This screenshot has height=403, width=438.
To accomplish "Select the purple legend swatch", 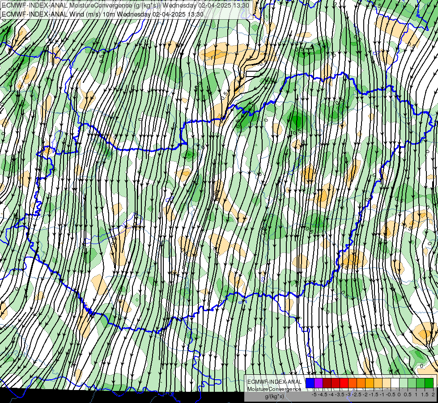I will (x=319, y=383).
